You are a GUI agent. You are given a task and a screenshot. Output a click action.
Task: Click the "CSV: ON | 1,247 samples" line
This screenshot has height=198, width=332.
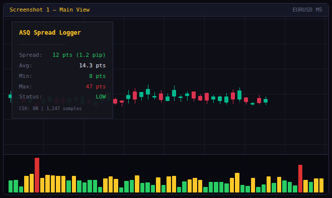pyautogui.click(x=50, y=109)
